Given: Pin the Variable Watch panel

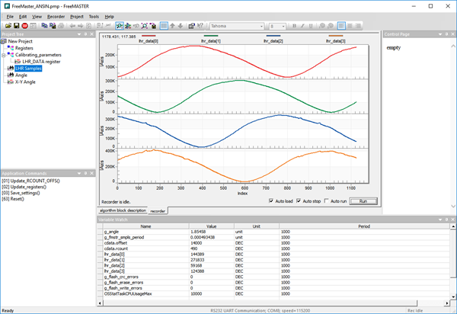Looking at the screenshot, I should coord(446,219).
